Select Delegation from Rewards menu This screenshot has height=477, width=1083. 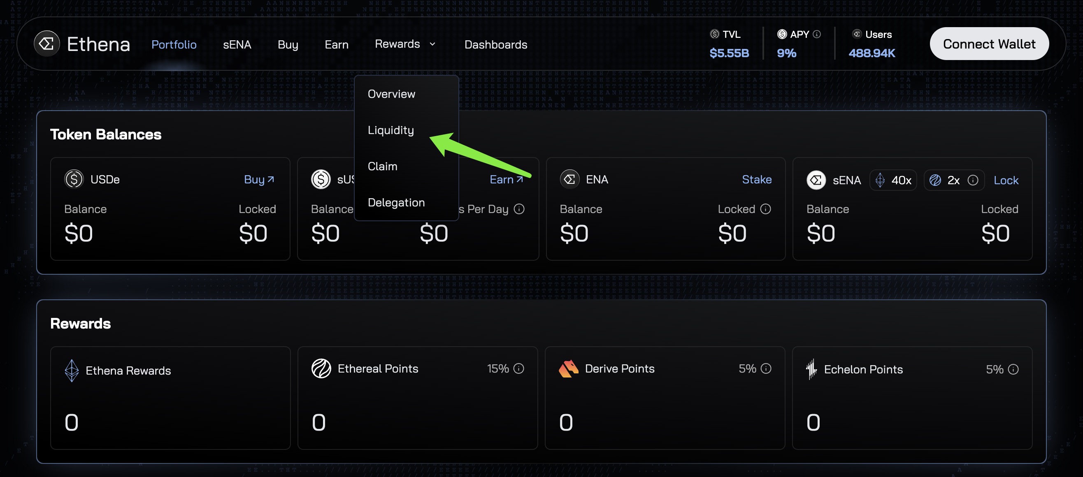coord(396,202)
